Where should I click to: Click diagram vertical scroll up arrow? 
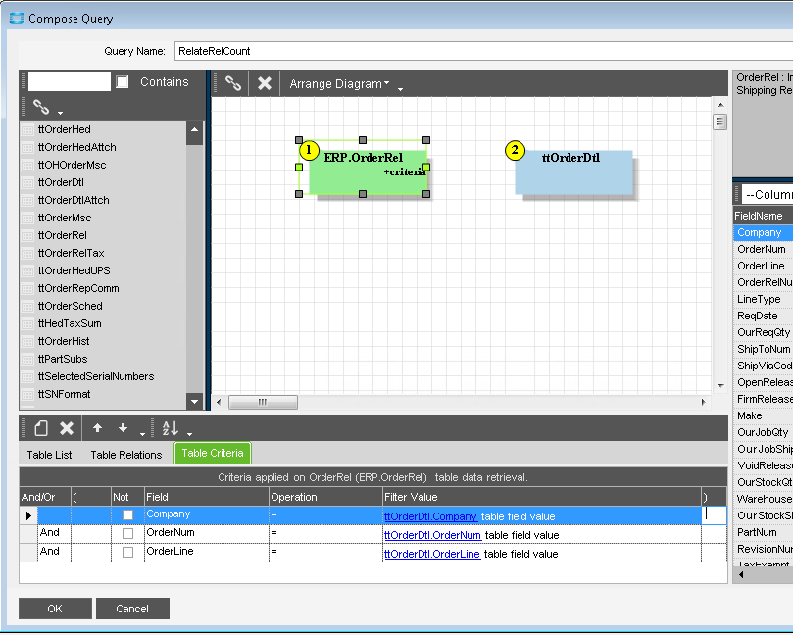tap(720, 105)
